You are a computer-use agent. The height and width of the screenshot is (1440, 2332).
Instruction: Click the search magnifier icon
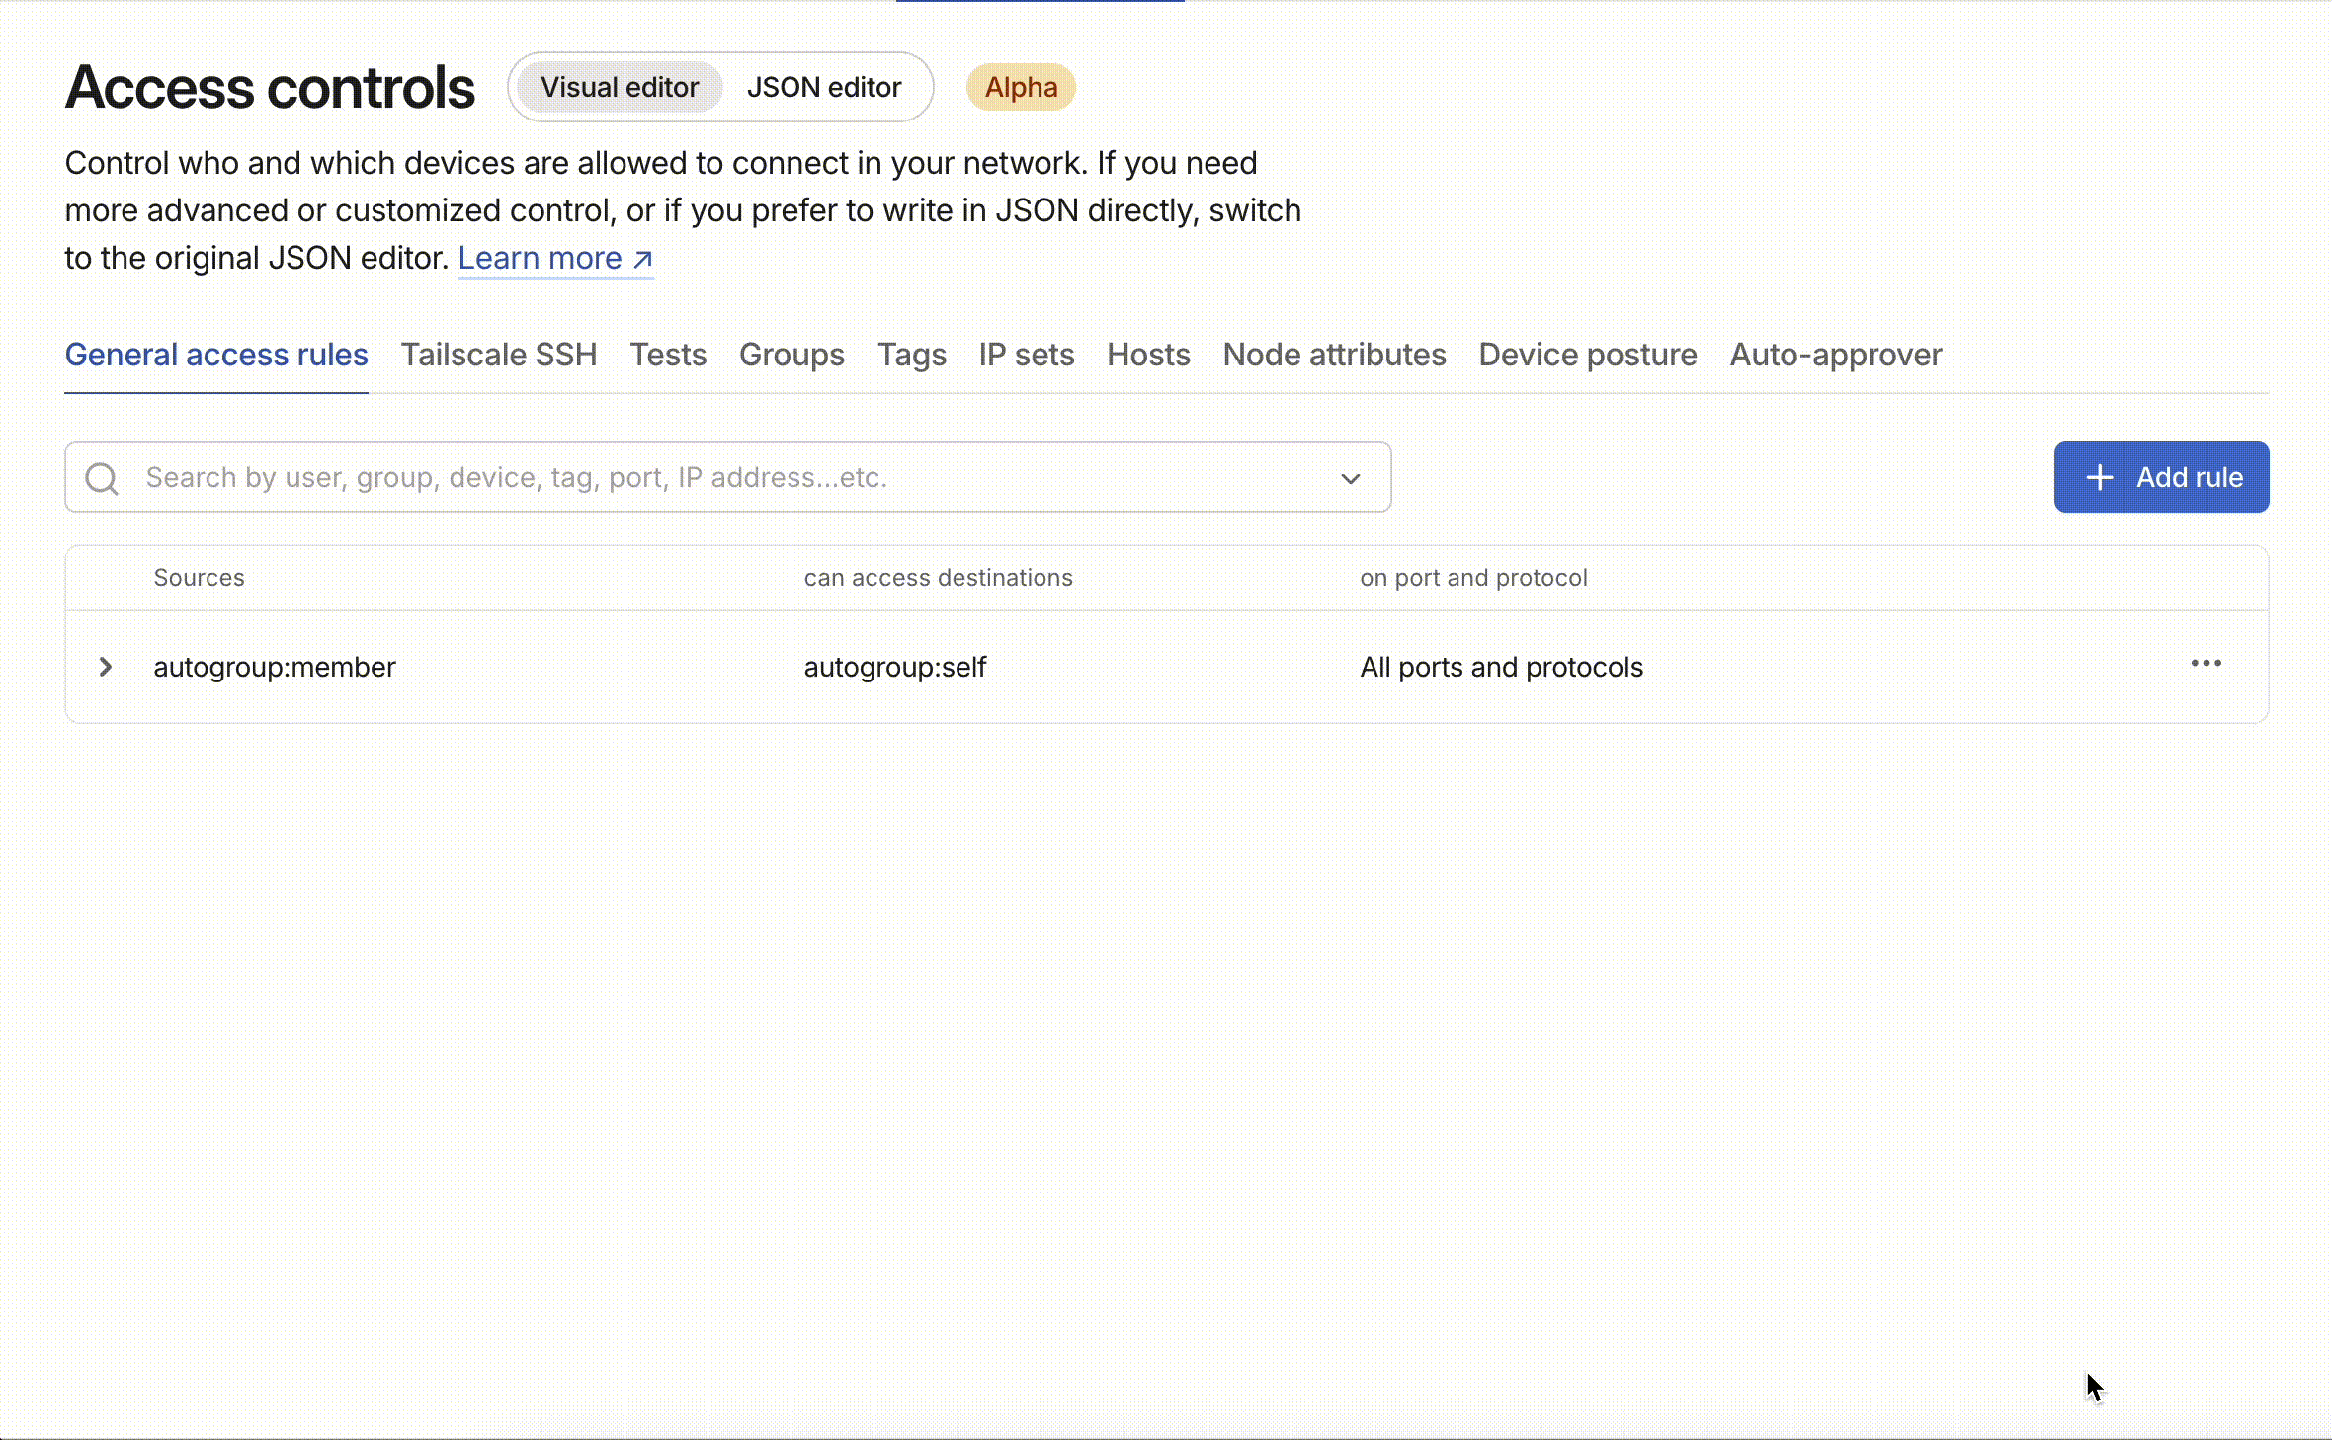102,478
